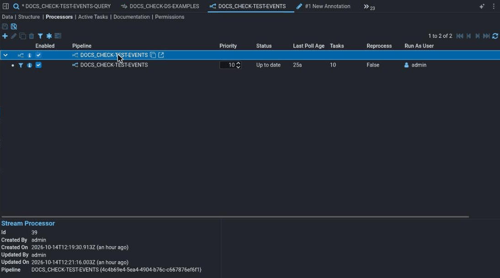Image resolution: width=500 pixels, height=278 pixels.
Task: Switch to the DOCS_CHECK-DS-EXAMPLES tab
Action: (x=160, y=6)
